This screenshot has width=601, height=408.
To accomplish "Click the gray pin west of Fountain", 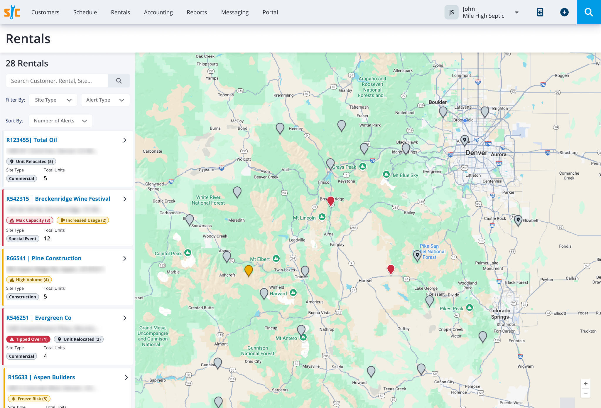I will [x=483, y=337].
